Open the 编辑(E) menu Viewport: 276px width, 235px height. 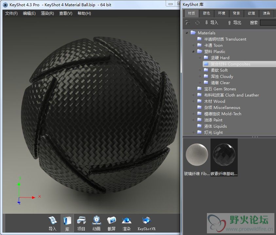(x=29, y=13)
